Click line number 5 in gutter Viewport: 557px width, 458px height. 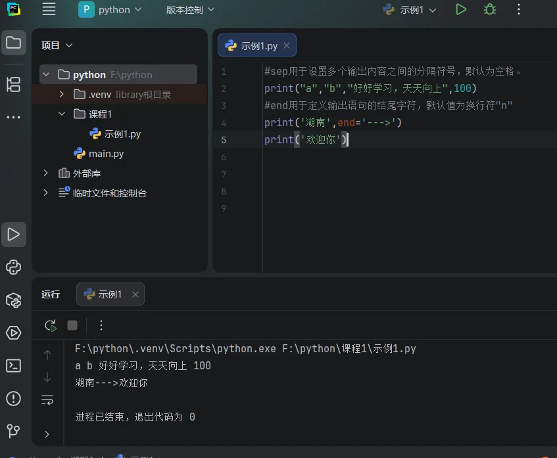224,140
